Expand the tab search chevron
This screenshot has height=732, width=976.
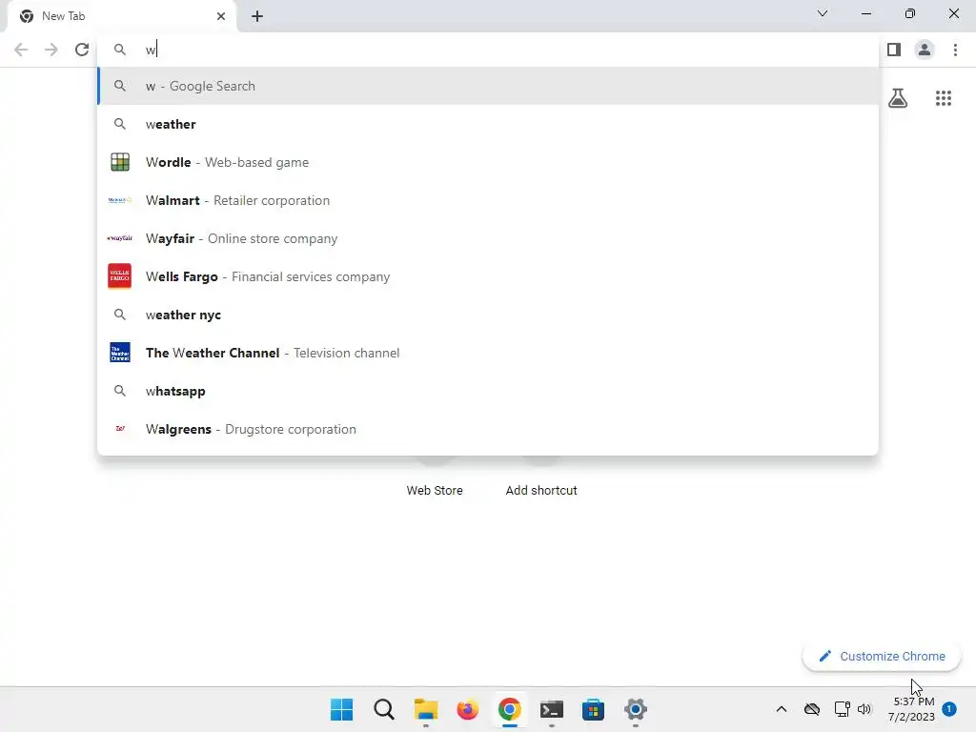tap(823, 13)
